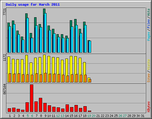This screenshot has width=152, height=119.
Task: Click the tallest red KBytes bar for day 6
Action: [32, 98]
